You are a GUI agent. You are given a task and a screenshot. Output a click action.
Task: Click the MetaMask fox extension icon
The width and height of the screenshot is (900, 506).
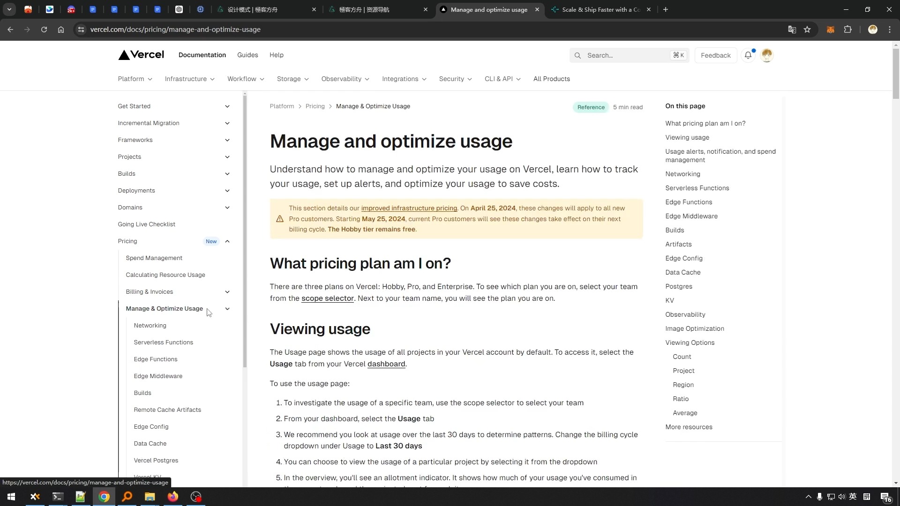pos(831,30)
